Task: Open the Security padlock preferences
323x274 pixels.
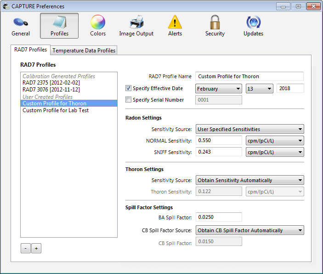Action: [x=215, y=26]
